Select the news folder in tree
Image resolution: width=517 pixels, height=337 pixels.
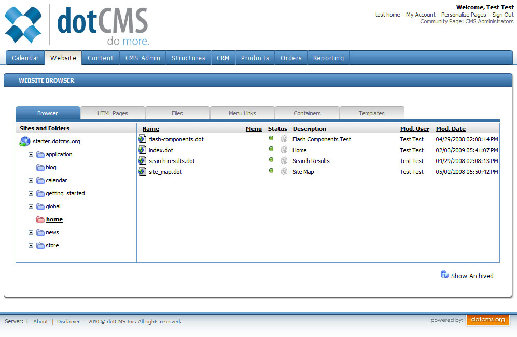[x=52, y=233]
